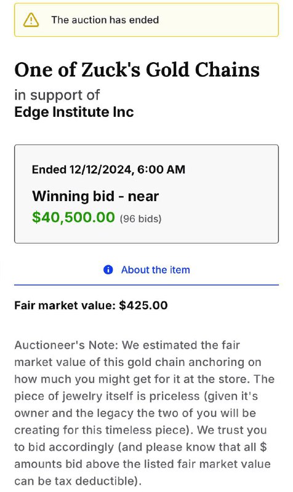Click the 'Auctioneer's Note:' opening words
293x492 pixels.
(x=66, y=345)
